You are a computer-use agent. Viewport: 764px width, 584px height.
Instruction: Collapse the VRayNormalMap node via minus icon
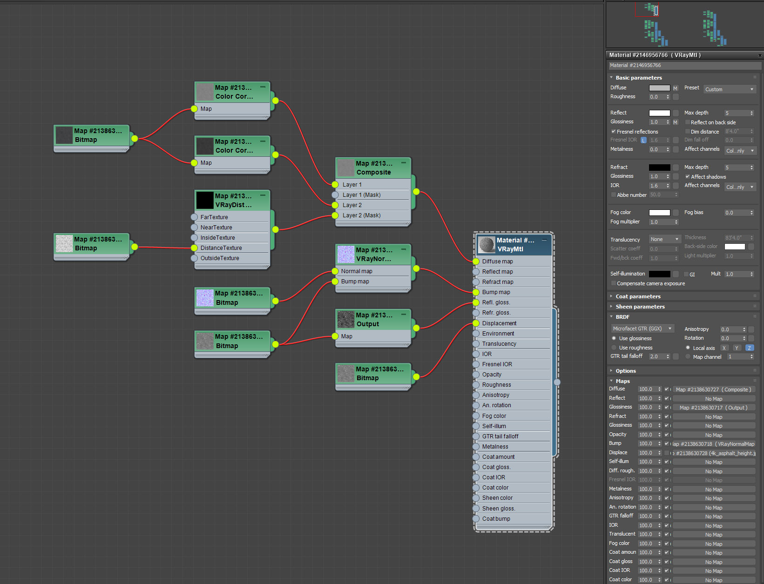pyautogui.click(x=404, y=249)
